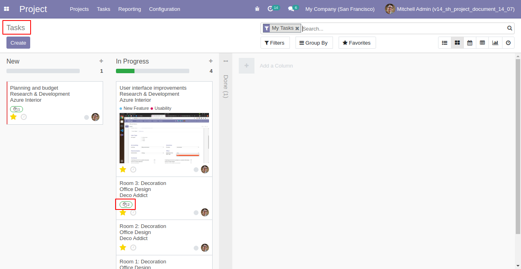Click the In Progress column title
This screenshot has height=269, width=521.
(132, 61)
